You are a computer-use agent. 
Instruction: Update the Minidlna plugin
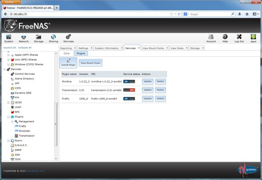(x=148, y=81)
